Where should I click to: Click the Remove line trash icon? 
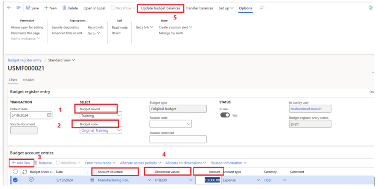point(36,163)
